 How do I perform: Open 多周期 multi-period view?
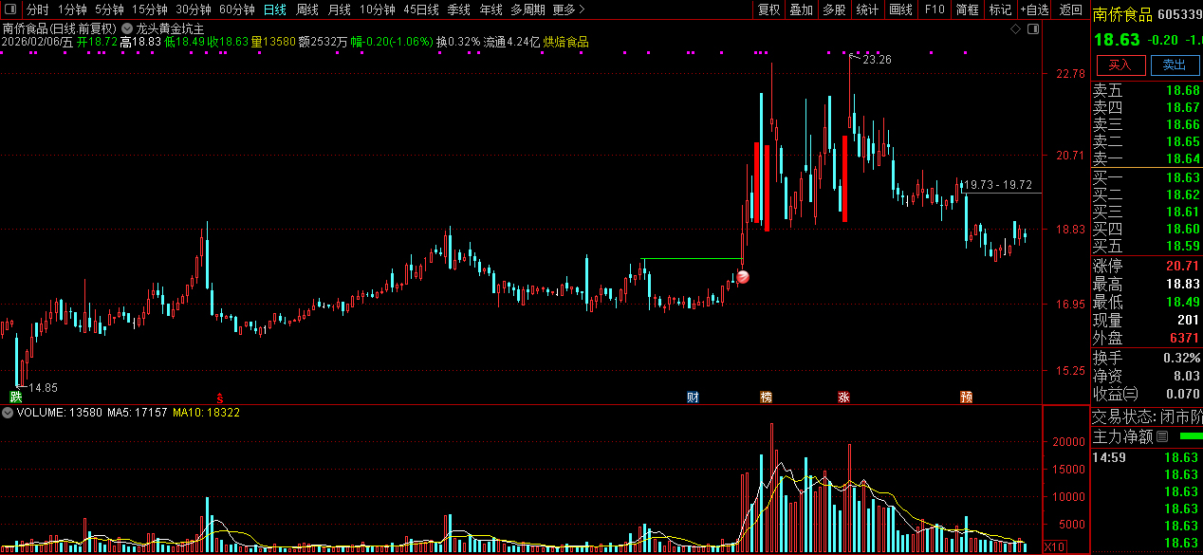[x=527, y=9]
